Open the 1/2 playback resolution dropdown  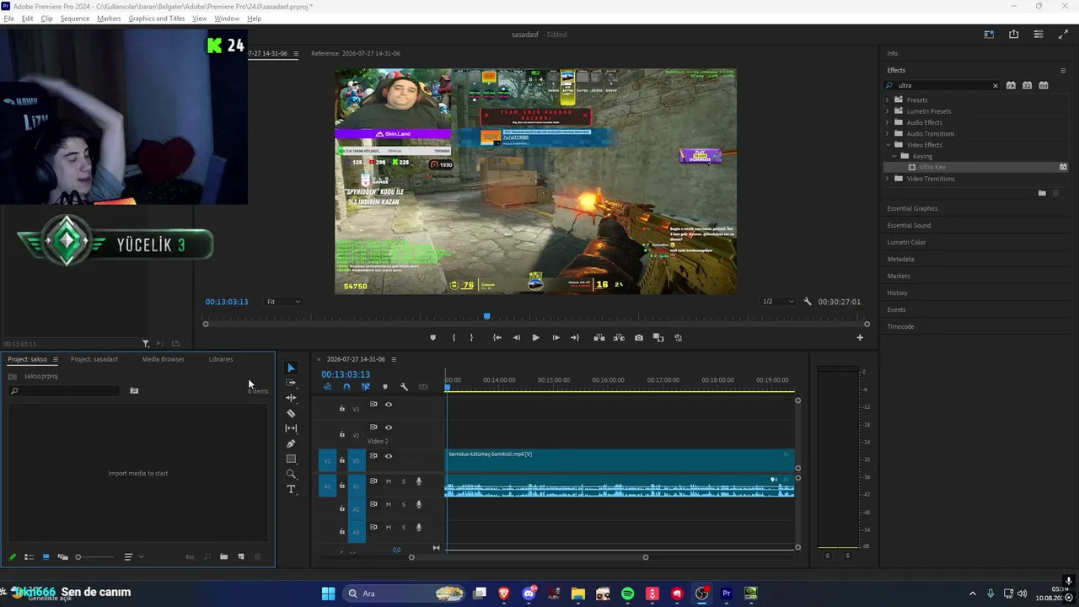point(778,302)
